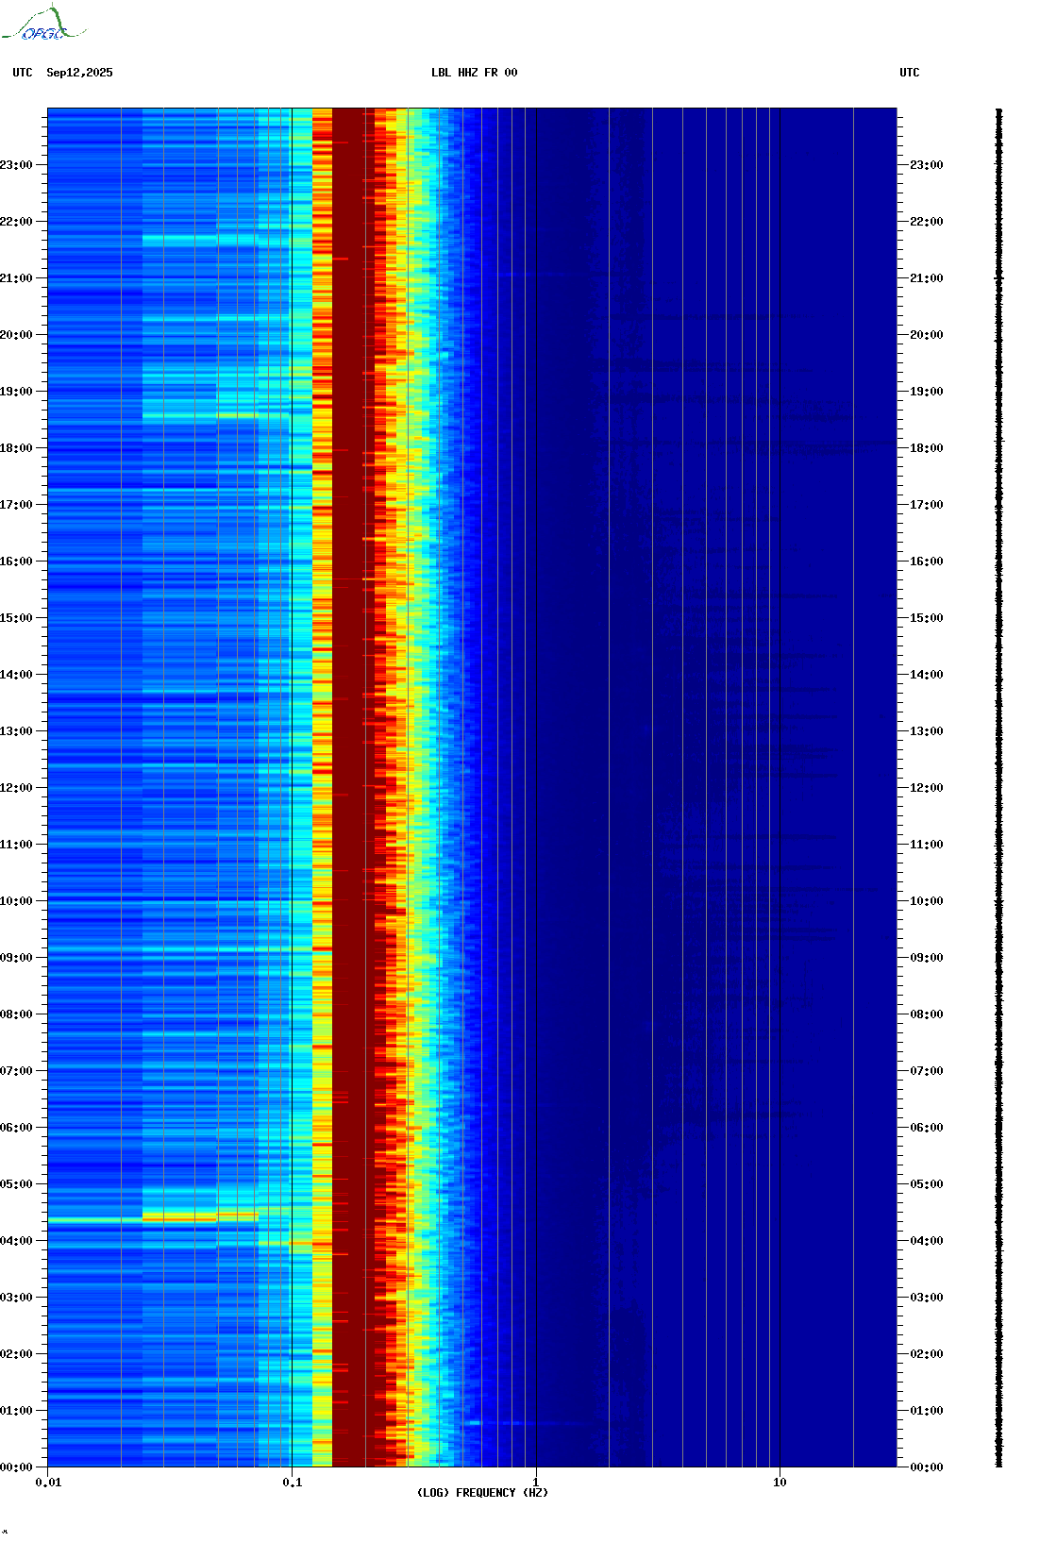Click the right axis 00:00 time label
The width and height of the screenshot is (1040, 1542).
pyautogui.click(x=927, y=1467)
